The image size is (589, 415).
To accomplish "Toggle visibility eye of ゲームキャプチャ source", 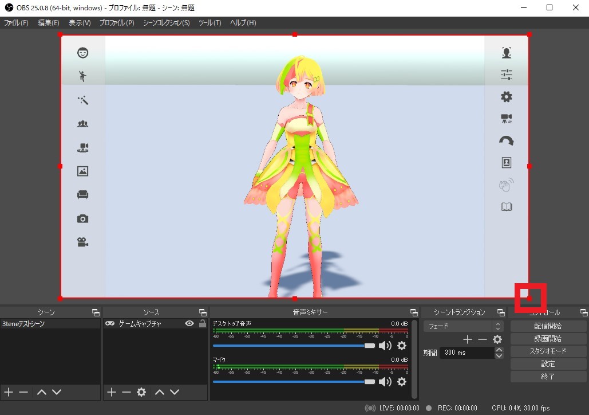I will 189,323.
